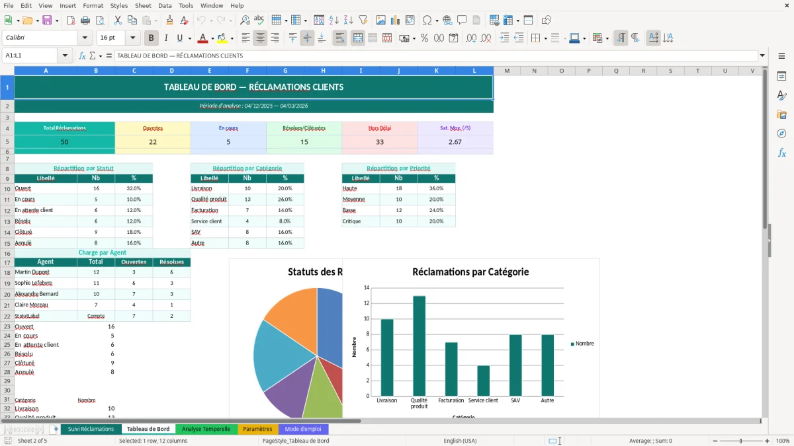Toggle Bold formatting

pos(152,38)
